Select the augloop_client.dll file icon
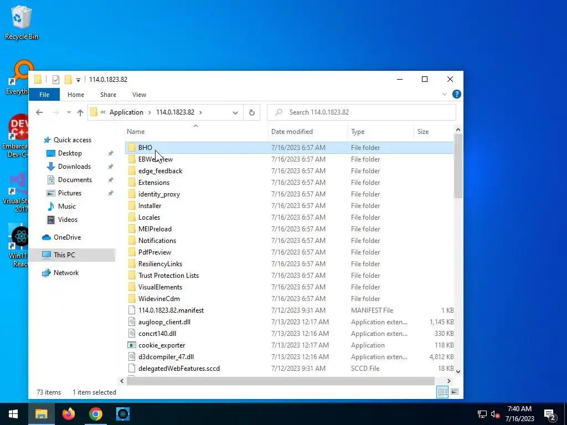Screen dimensions: 567x425 pos(132,322)
